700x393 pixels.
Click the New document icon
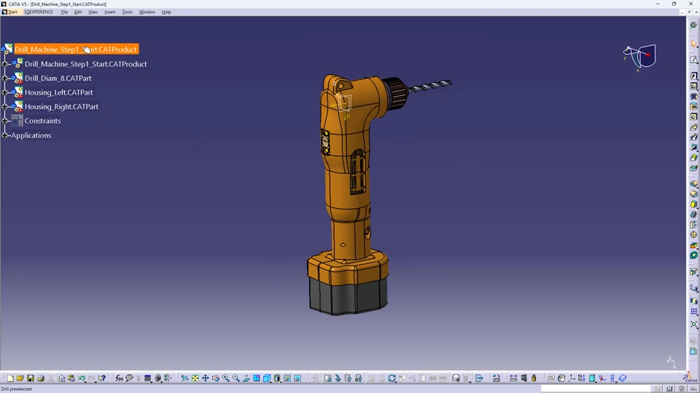click(x=9, y=378)
